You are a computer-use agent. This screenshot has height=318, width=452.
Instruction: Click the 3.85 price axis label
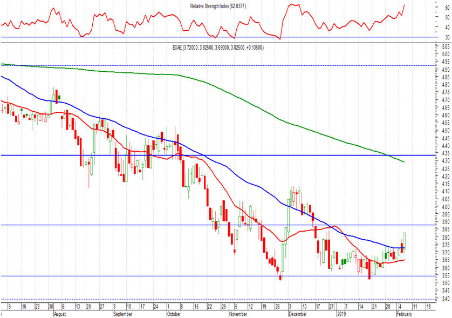[x=446, y=229]
